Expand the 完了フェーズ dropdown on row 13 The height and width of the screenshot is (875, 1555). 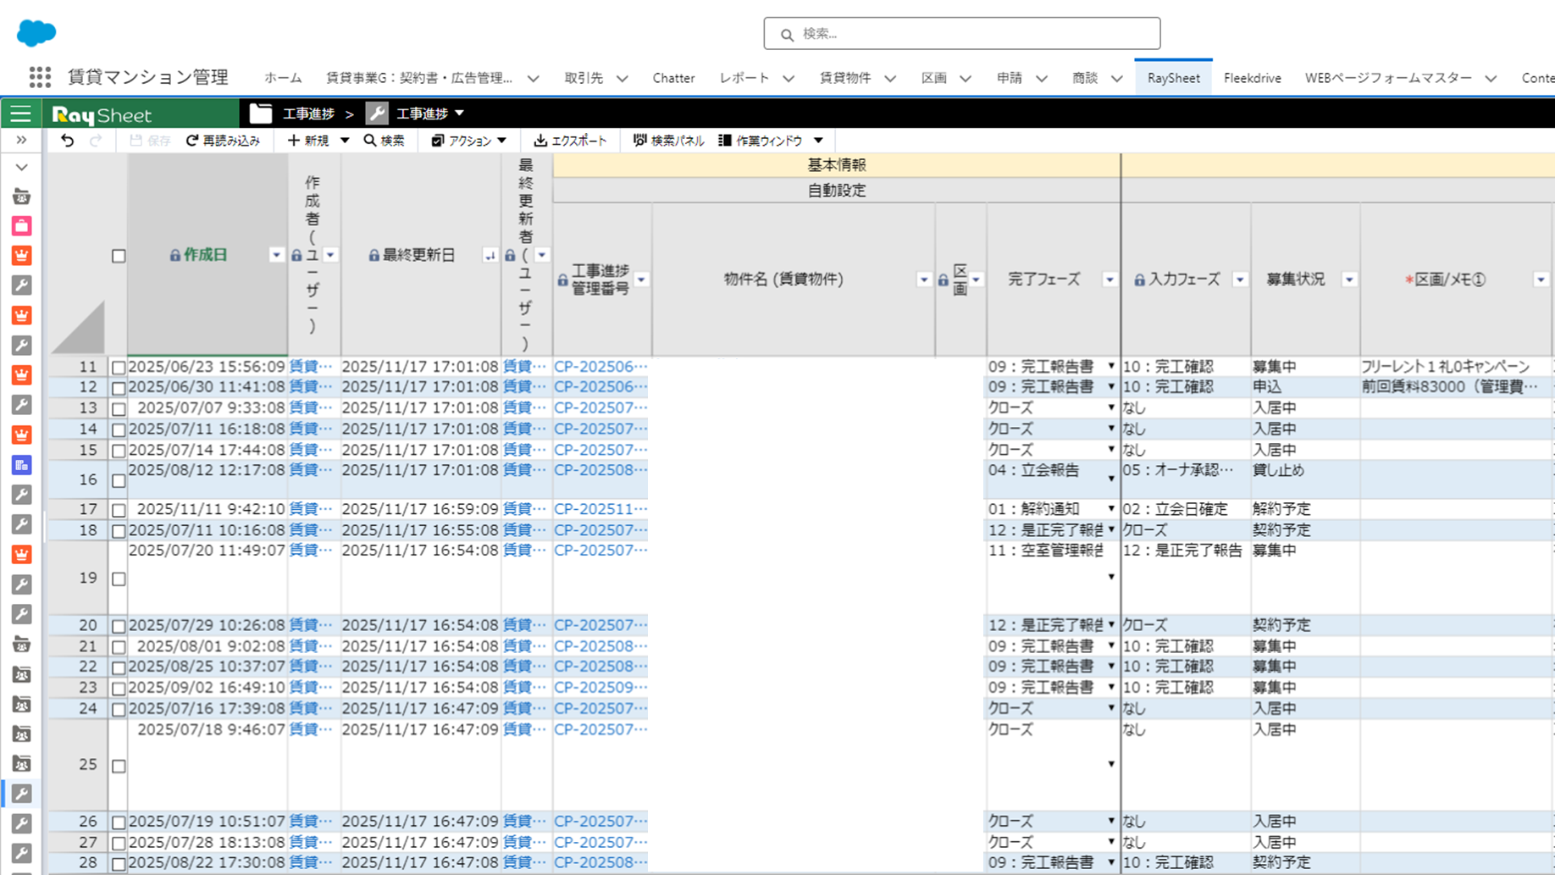click(1110, 407)
